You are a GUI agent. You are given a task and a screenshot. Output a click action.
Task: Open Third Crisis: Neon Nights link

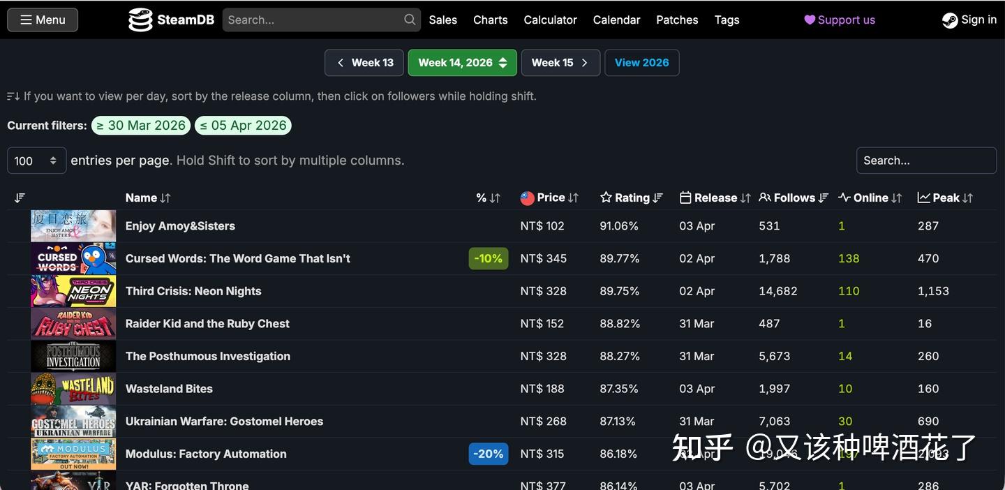193,291
